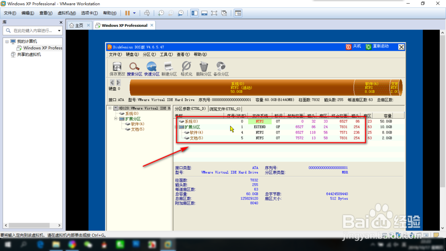Switch to 浏览文件(CTRL_G) tab
Screen dimensions: 446x251
225,109
